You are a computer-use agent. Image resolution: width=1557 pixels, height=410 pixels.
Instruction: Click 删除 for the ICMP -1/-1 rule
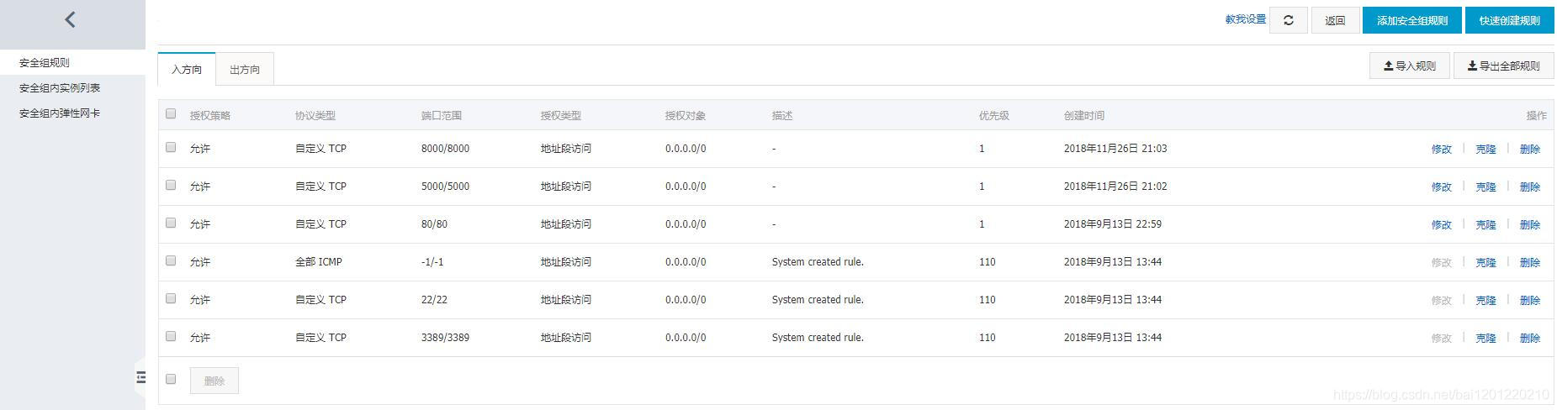point(1530,262)
